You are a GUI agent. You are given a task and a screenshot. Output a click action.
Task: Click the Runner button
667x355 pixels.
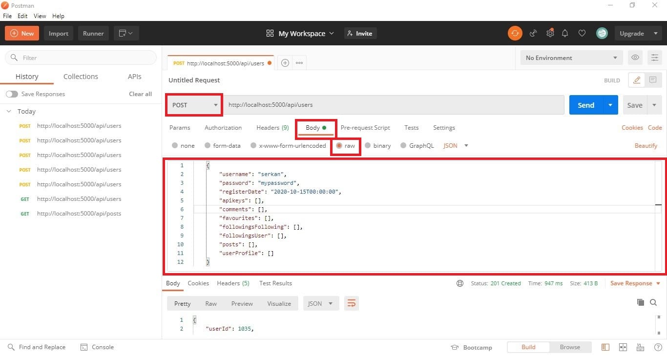click(x=93, y=33)
